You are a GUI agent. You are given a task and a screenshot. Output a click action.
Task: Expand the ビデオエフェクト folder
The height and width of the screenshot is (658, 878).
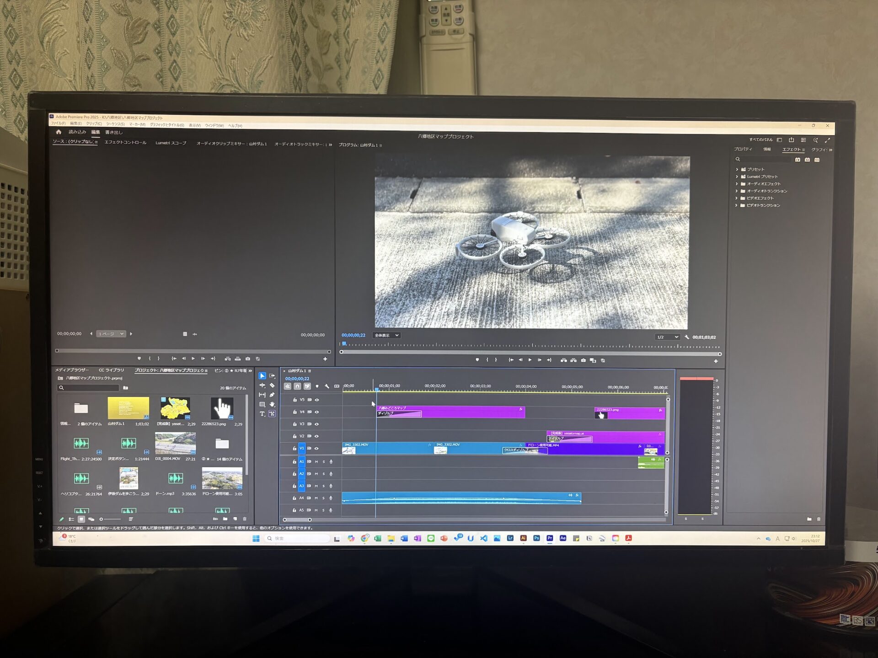pyautogui.click(x=737, y=198)
